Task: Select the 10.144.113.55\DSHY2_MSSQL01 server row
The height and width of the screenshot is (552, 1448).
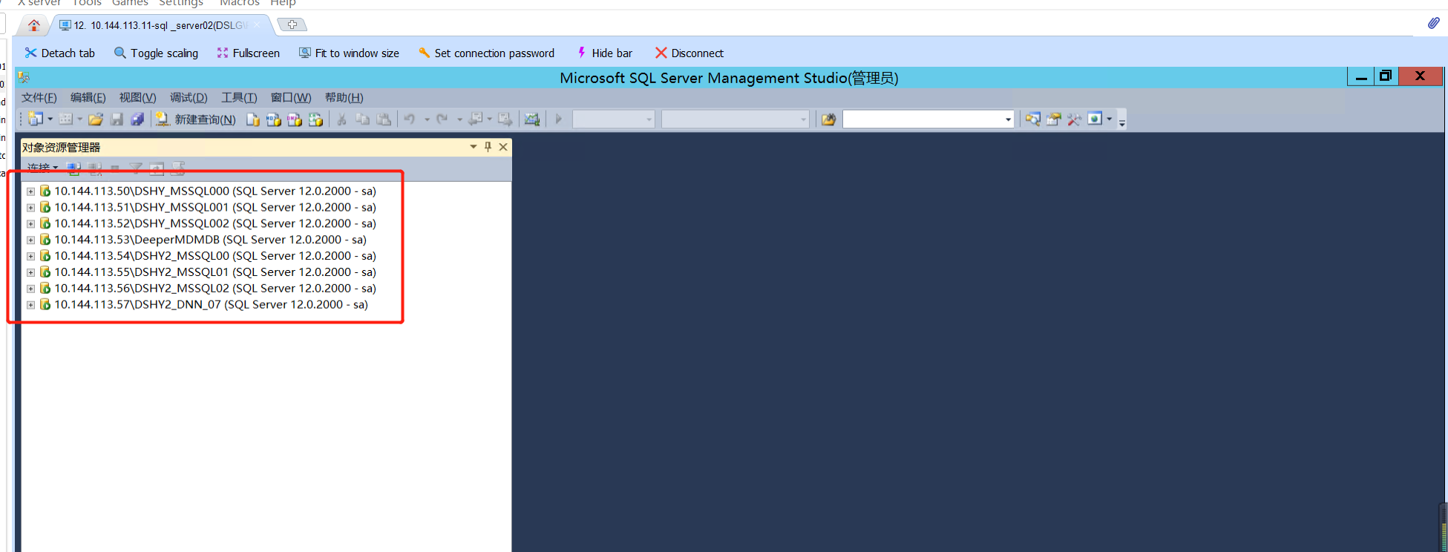Action: [215, 272]
